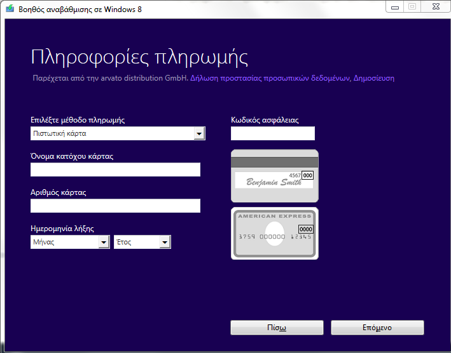Click the Benjamin Smith card back image
The image size is (451, 353).
275,176
